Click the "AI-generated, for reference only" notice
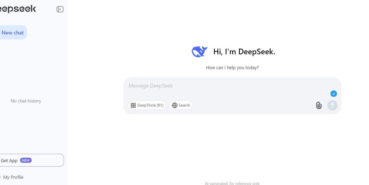This screenshot has height=185, width=369. (x=232, y=183)
